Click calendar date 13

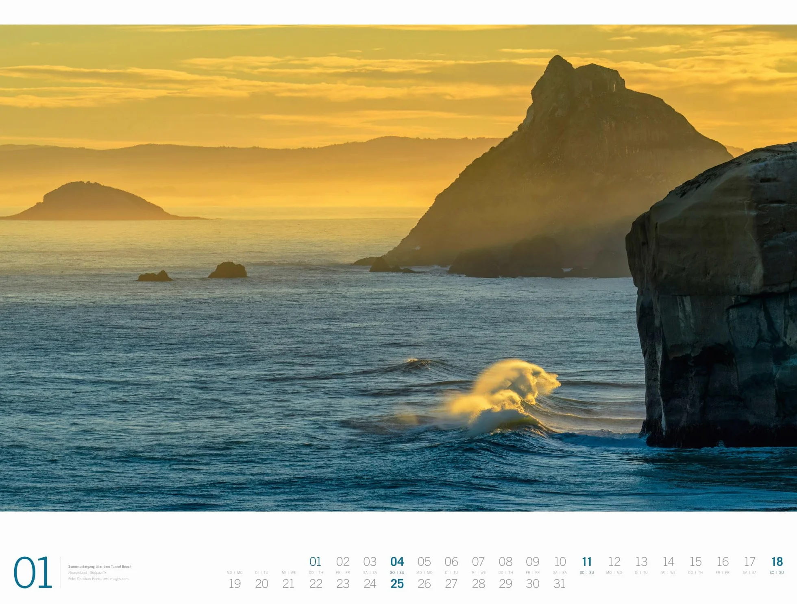[641, 562]
